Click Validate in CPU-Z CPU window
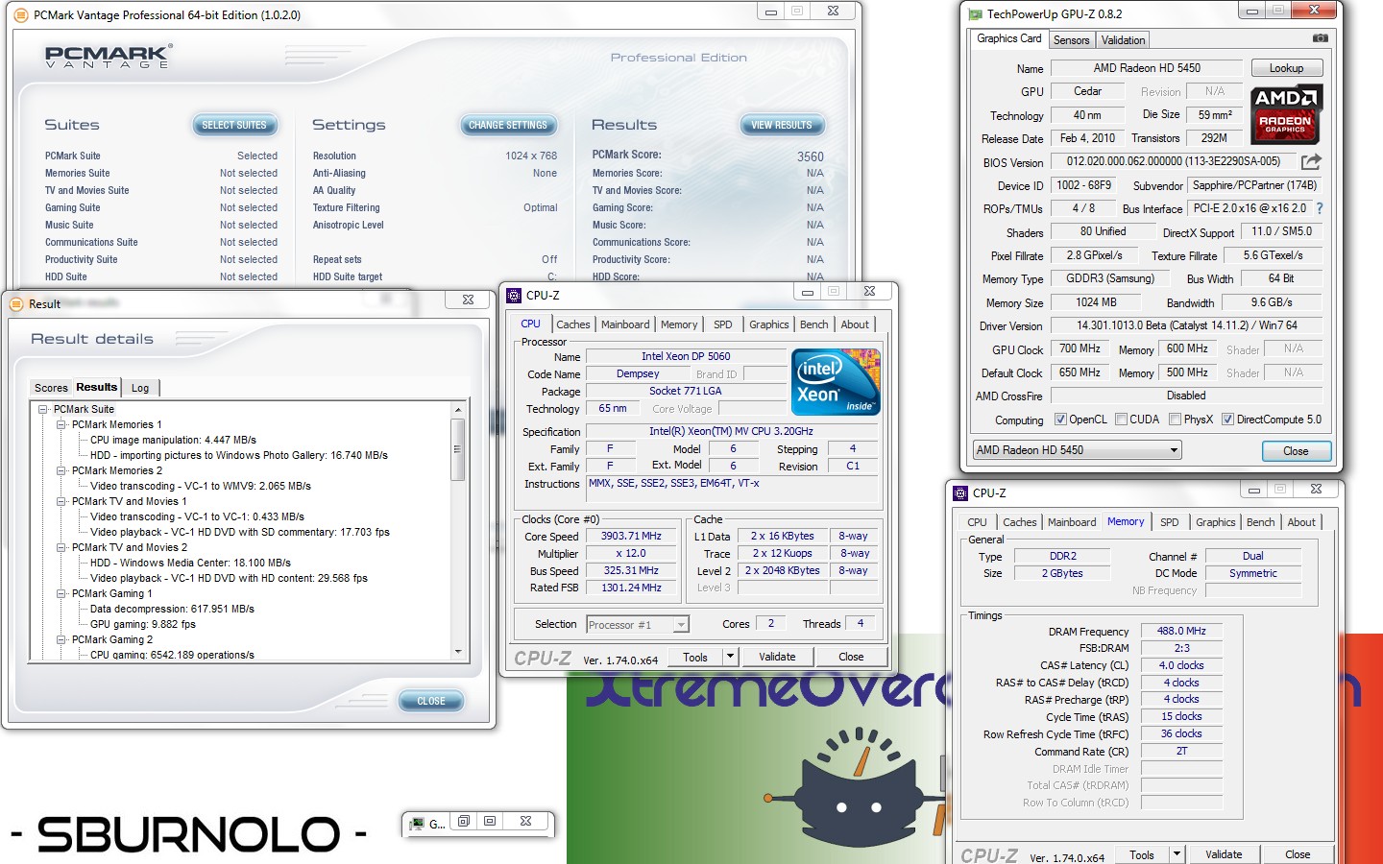Screen dimensions: 1383x864 click(777, 657)
